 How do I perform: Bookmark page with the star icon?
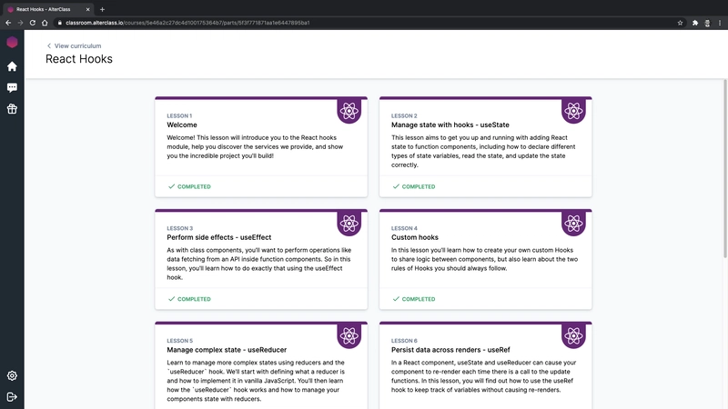(x=680, y=23)
